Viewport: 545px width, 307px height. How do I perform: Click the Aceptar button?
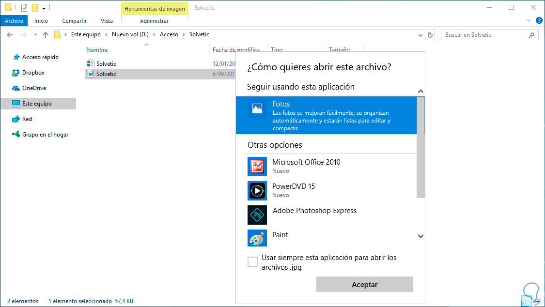click(x=365, y=284)
